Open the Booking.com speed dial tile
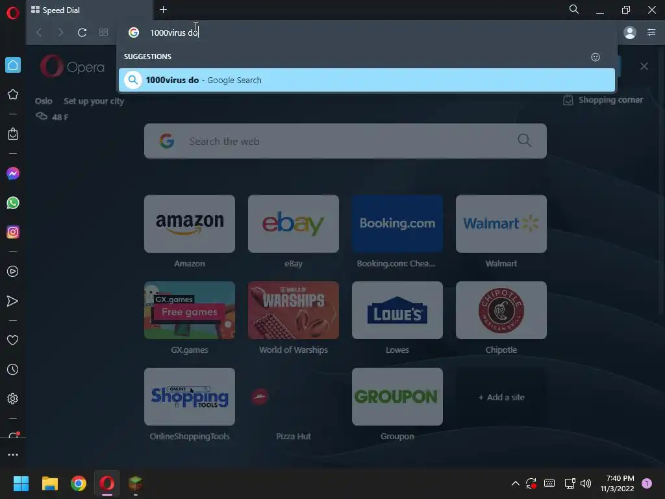The height and width of the screenshot is (499, 665). [397, 224]
